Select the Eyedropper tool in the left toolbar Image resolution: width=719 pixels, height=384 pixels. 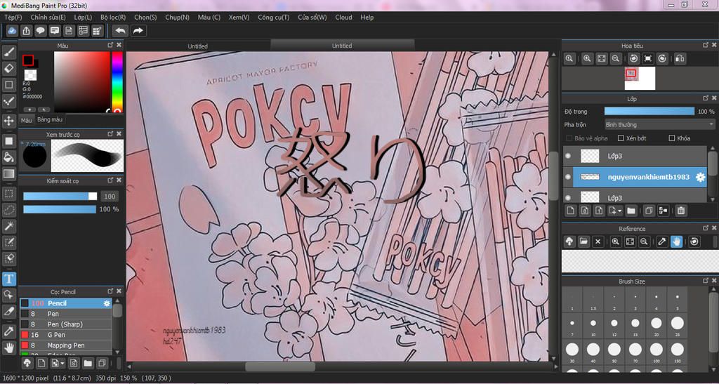8,332
